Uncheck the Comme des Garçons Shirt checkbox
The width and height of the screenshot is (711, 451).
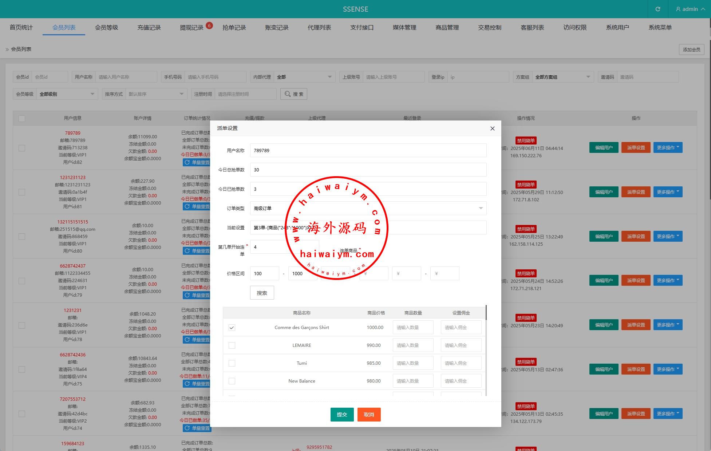[x=232, y=328]
